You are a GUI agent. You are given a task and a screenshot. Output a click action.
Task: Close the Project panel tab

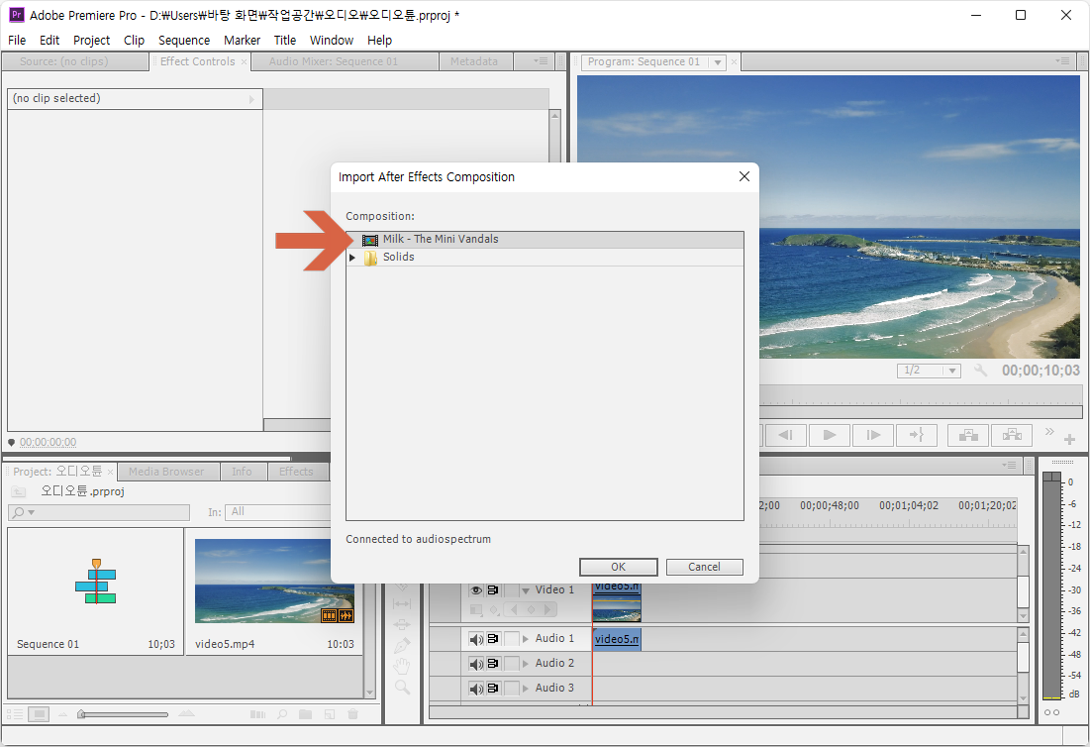pyautogui.click(x=111, y=472)
